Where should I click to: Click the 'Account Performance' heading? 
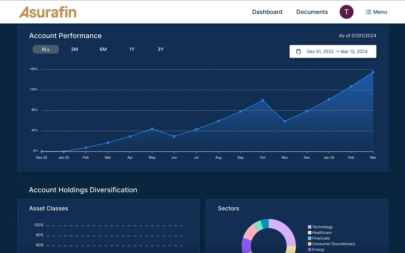tap(65, 36)
